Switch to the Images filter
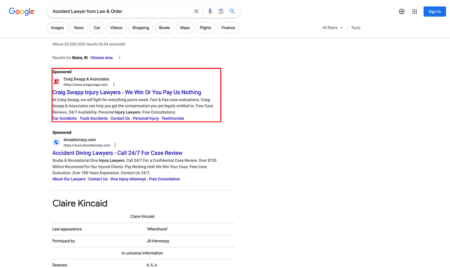The image size is (450, 268). point(57,28)
